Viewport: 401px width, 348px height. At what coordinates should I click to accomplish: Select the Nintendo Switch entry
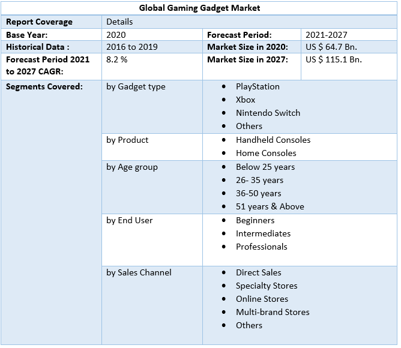click(268, 113)
